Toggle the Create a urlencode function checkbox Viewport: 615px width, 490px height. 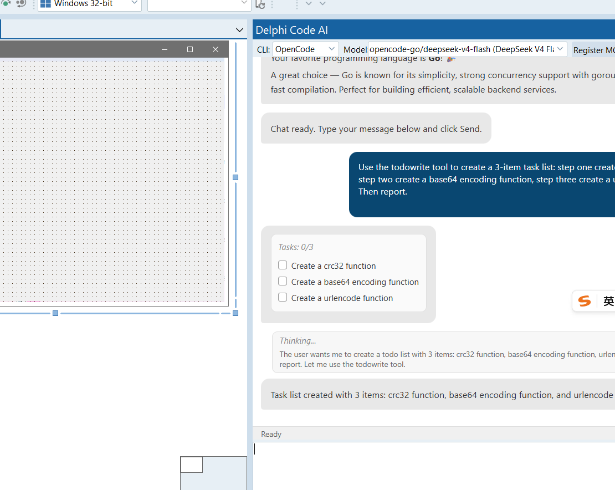coord(283,297)
